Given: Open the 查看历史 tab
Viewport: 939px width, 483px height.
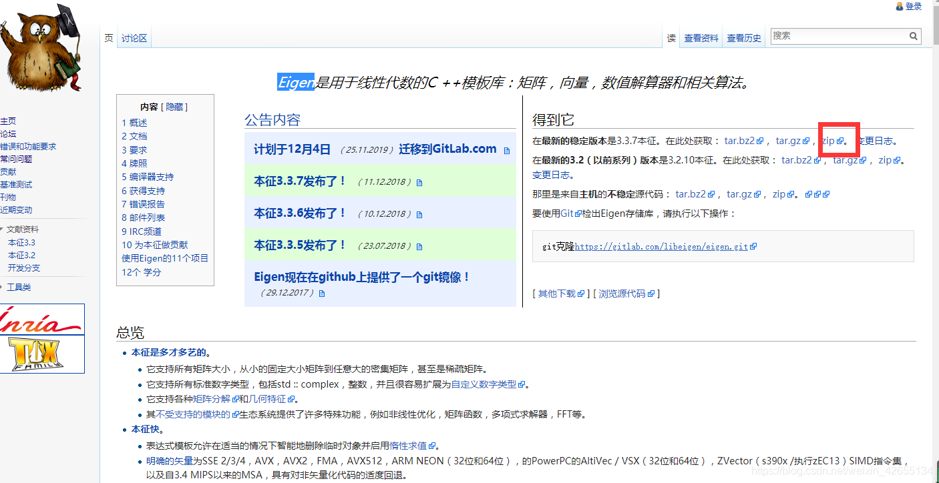Looking at the screenshot, I should 743,38.
